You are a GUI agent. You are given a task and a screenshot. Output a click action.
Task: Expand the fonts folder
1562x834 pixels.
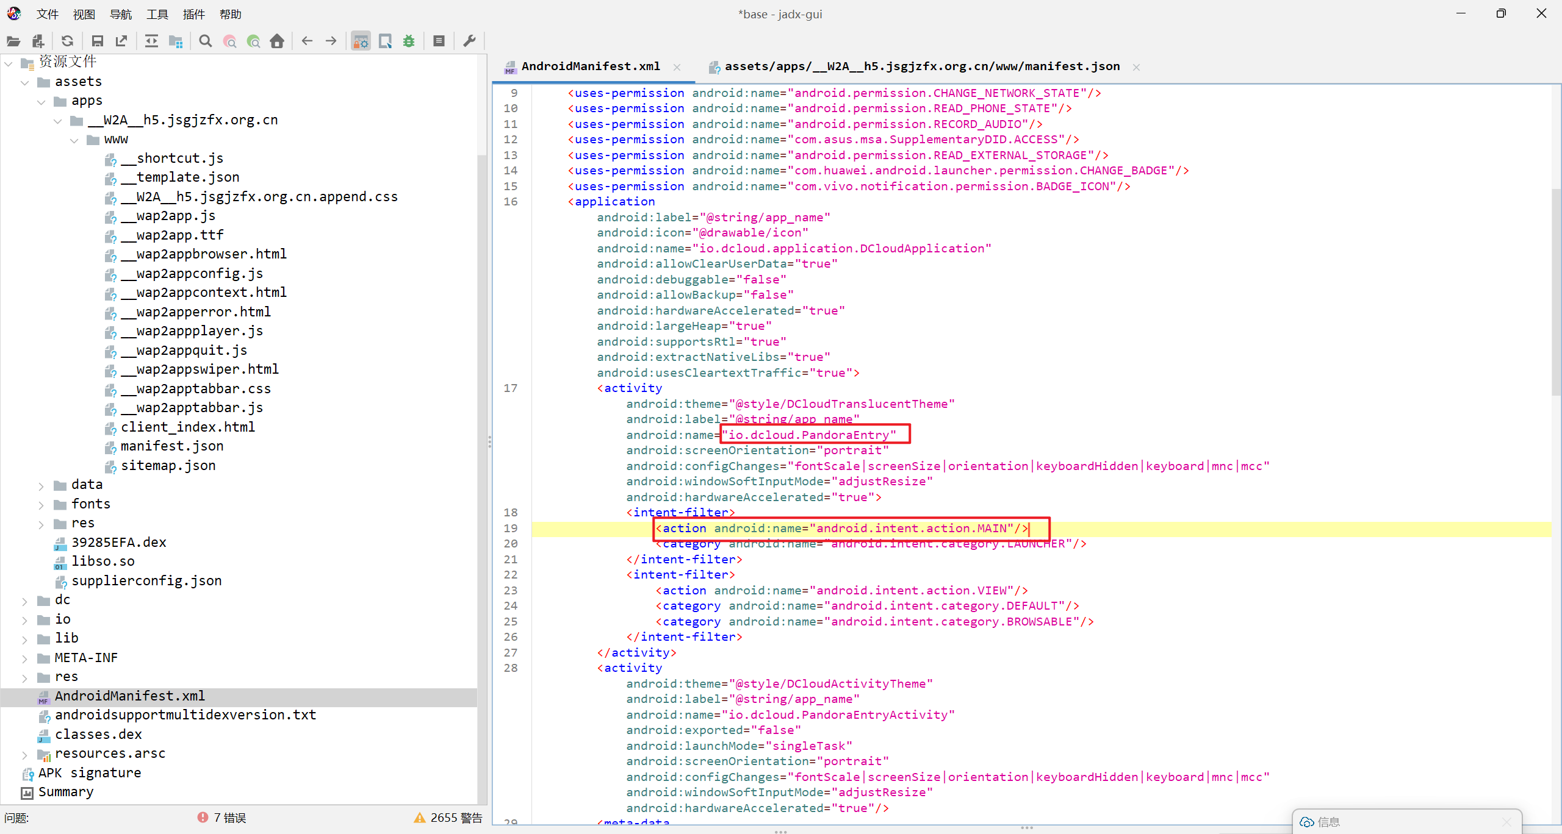pyautogui.click(x=41, y=504)
